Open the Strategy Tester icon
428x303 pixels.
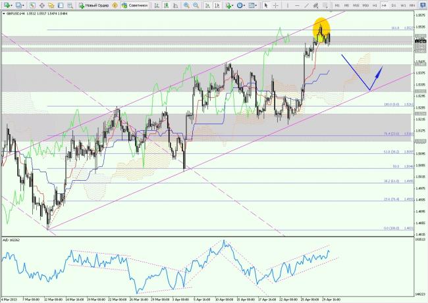[x=70, y=5]
